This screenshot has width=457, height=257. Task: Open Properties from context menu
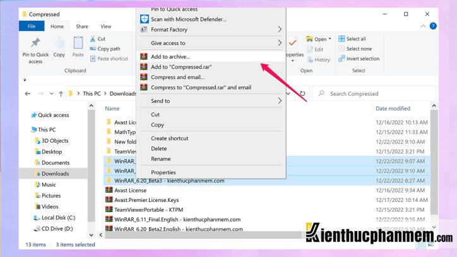pos(210,172)
